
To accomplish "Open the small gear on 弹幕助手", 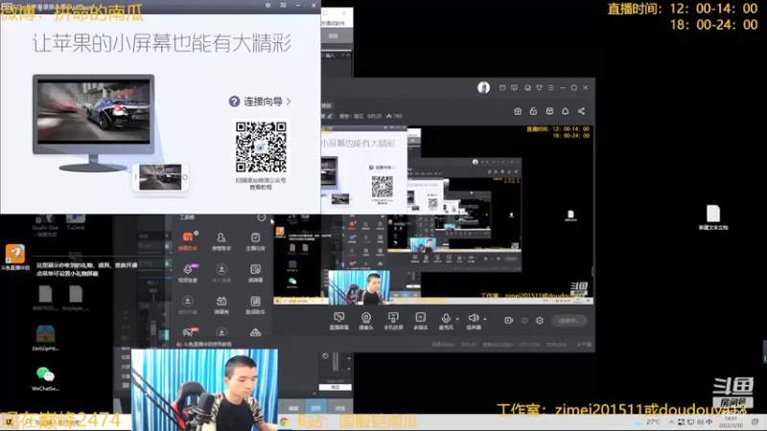I will [x=197, y=233].
